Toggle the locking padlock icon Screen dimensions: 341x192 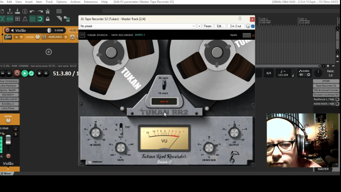click(x=48, y=19)
